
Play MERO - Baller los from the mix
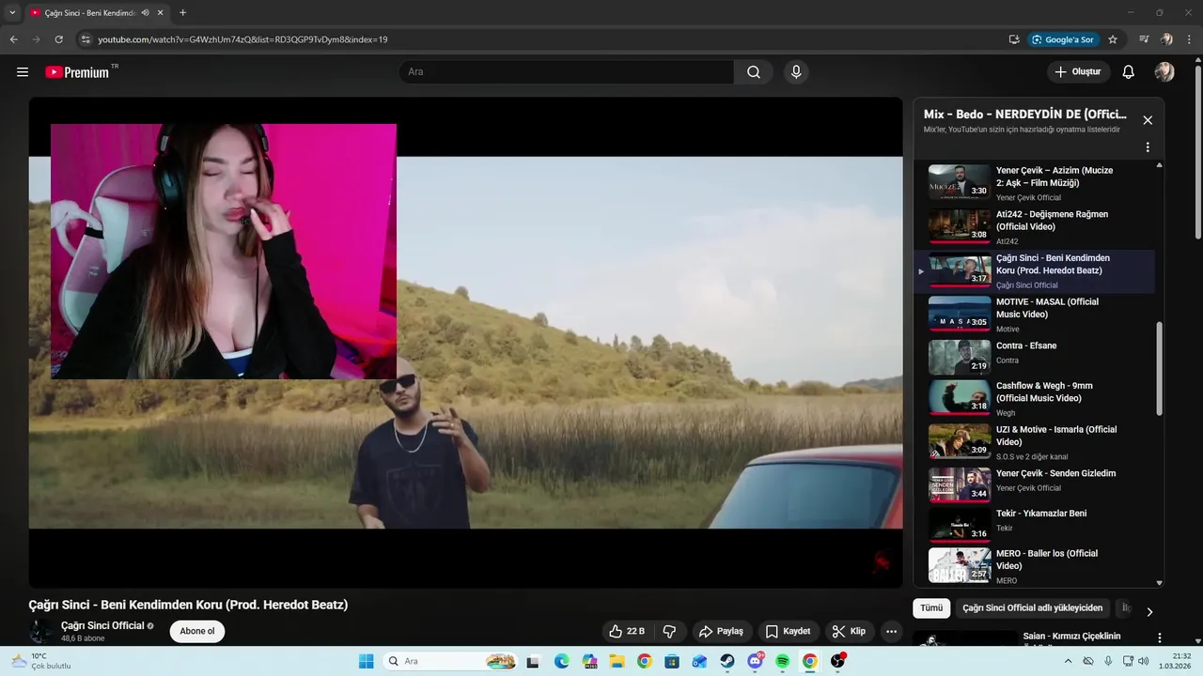tap(1035, 566)
